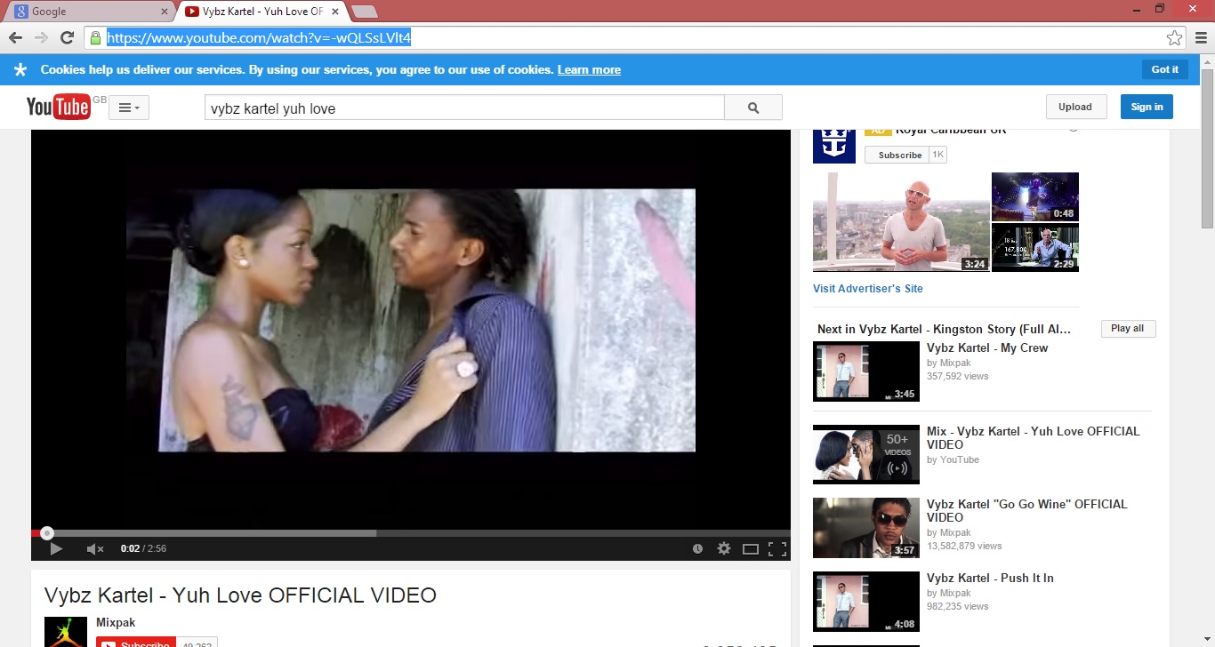Image resolution: width=1215 pixels, height=647 pixels.
Task: Click 'by YouTube' under the Mix entry
Action: point(953,459)
